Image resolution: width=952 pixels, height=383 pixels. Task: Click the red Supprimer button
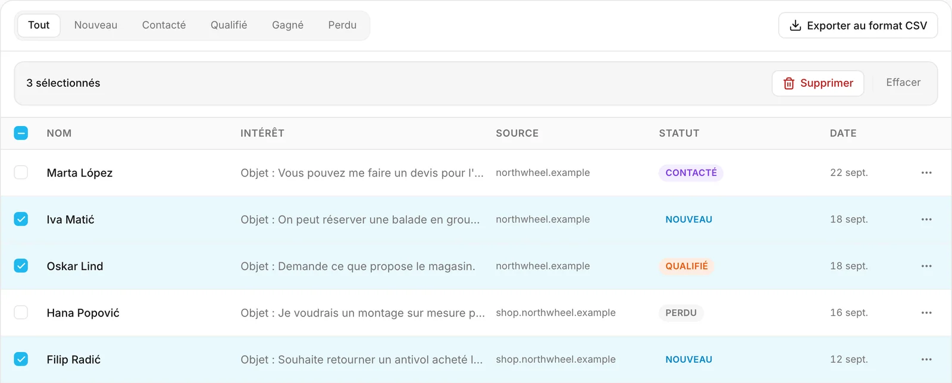[818, 83]
